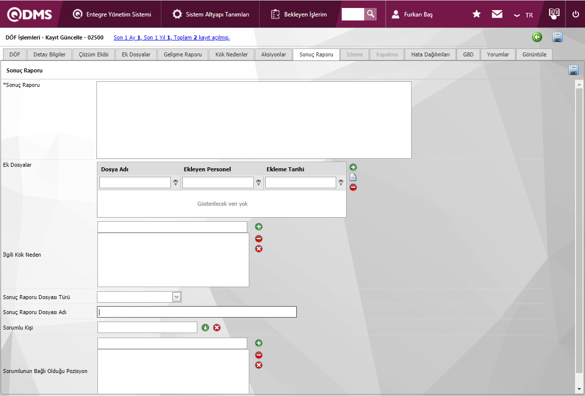Switch to the Gelişme Raporu tab

[x=183, y=54]
